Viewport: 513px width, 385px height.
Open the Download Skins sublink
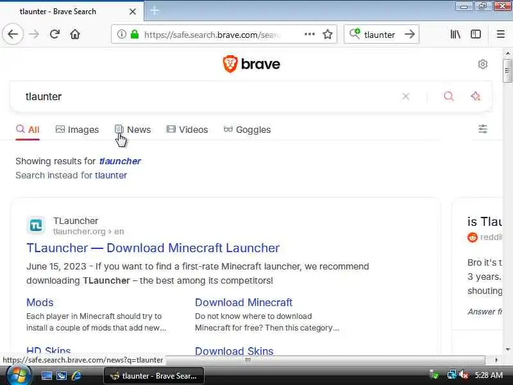pyautogui.click(x=234, y=350)
